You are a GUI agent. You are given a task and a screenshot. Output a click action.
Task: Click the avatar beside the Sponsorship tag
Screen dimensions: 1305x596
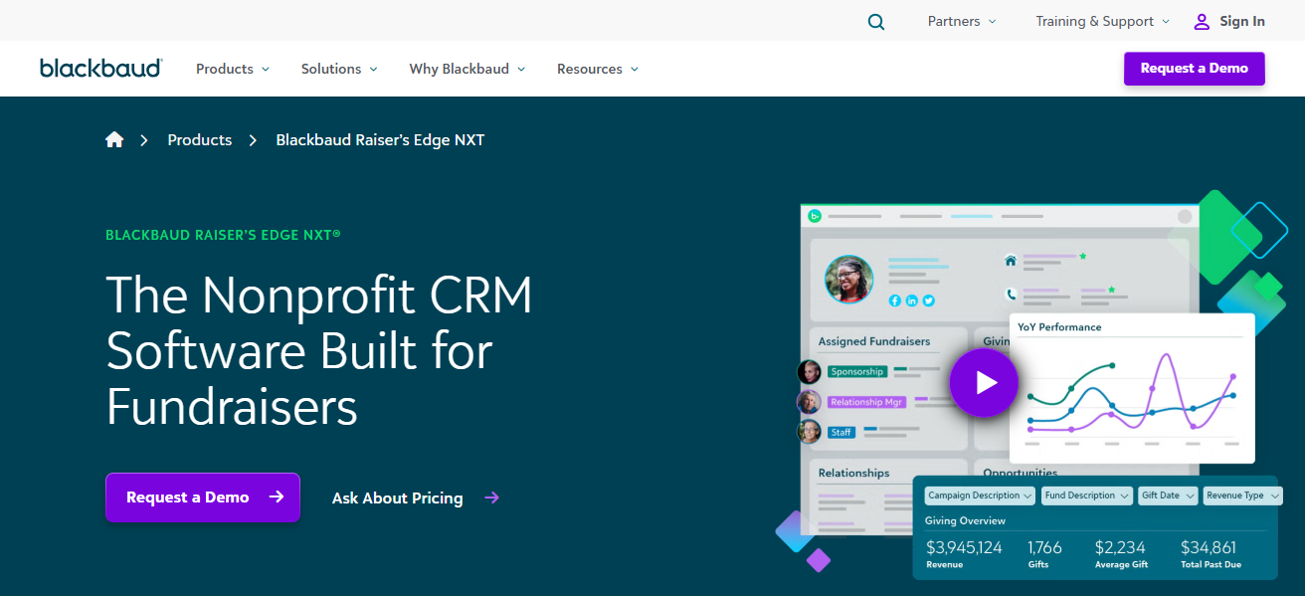(810, 372)
